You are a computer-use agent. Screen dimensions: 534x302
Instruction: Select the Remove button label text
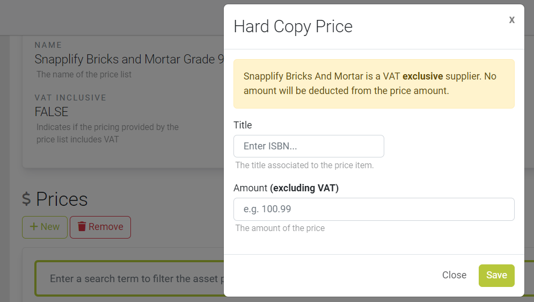point(106,227)
